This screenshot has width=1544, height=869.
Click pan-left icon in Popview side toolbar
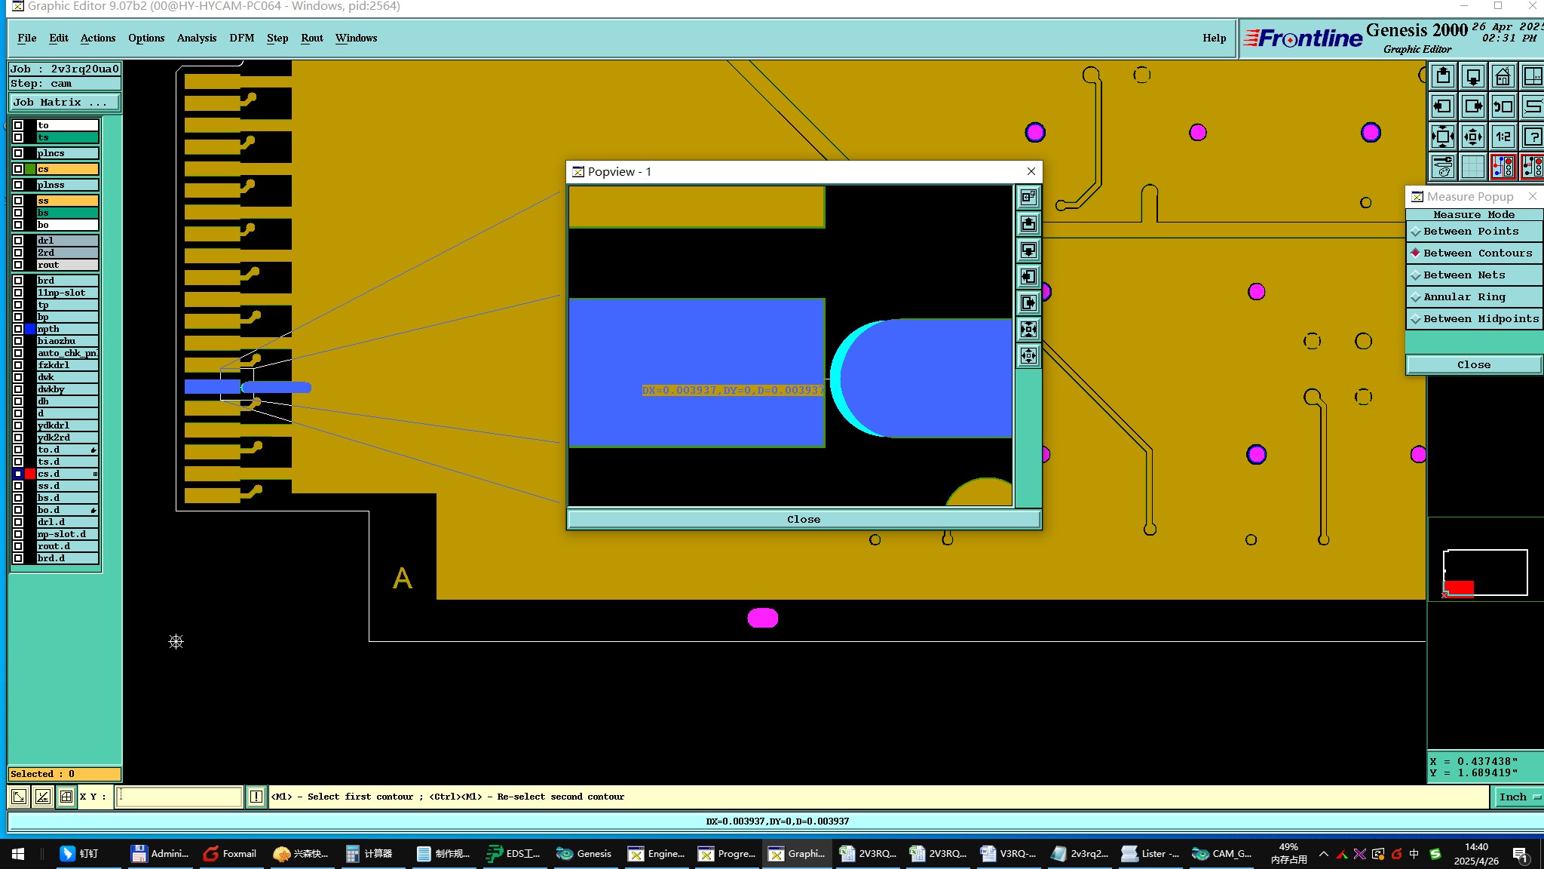tap(1028, 277)
